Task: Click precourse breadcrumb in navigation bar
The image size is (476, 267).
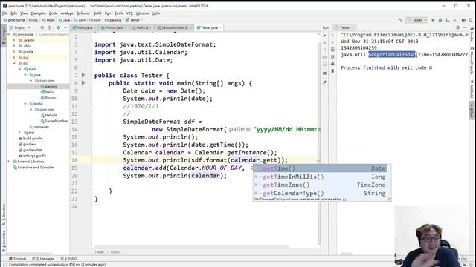Action: (x=14, y=20)
